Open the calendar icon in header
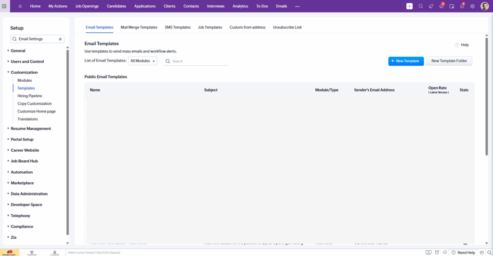 (452, 6)
